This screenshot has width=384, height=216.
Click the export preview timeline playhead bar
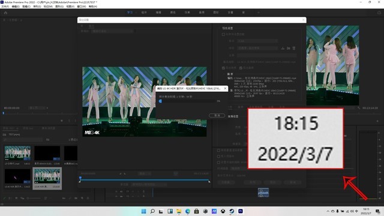(x=145, y=180)
